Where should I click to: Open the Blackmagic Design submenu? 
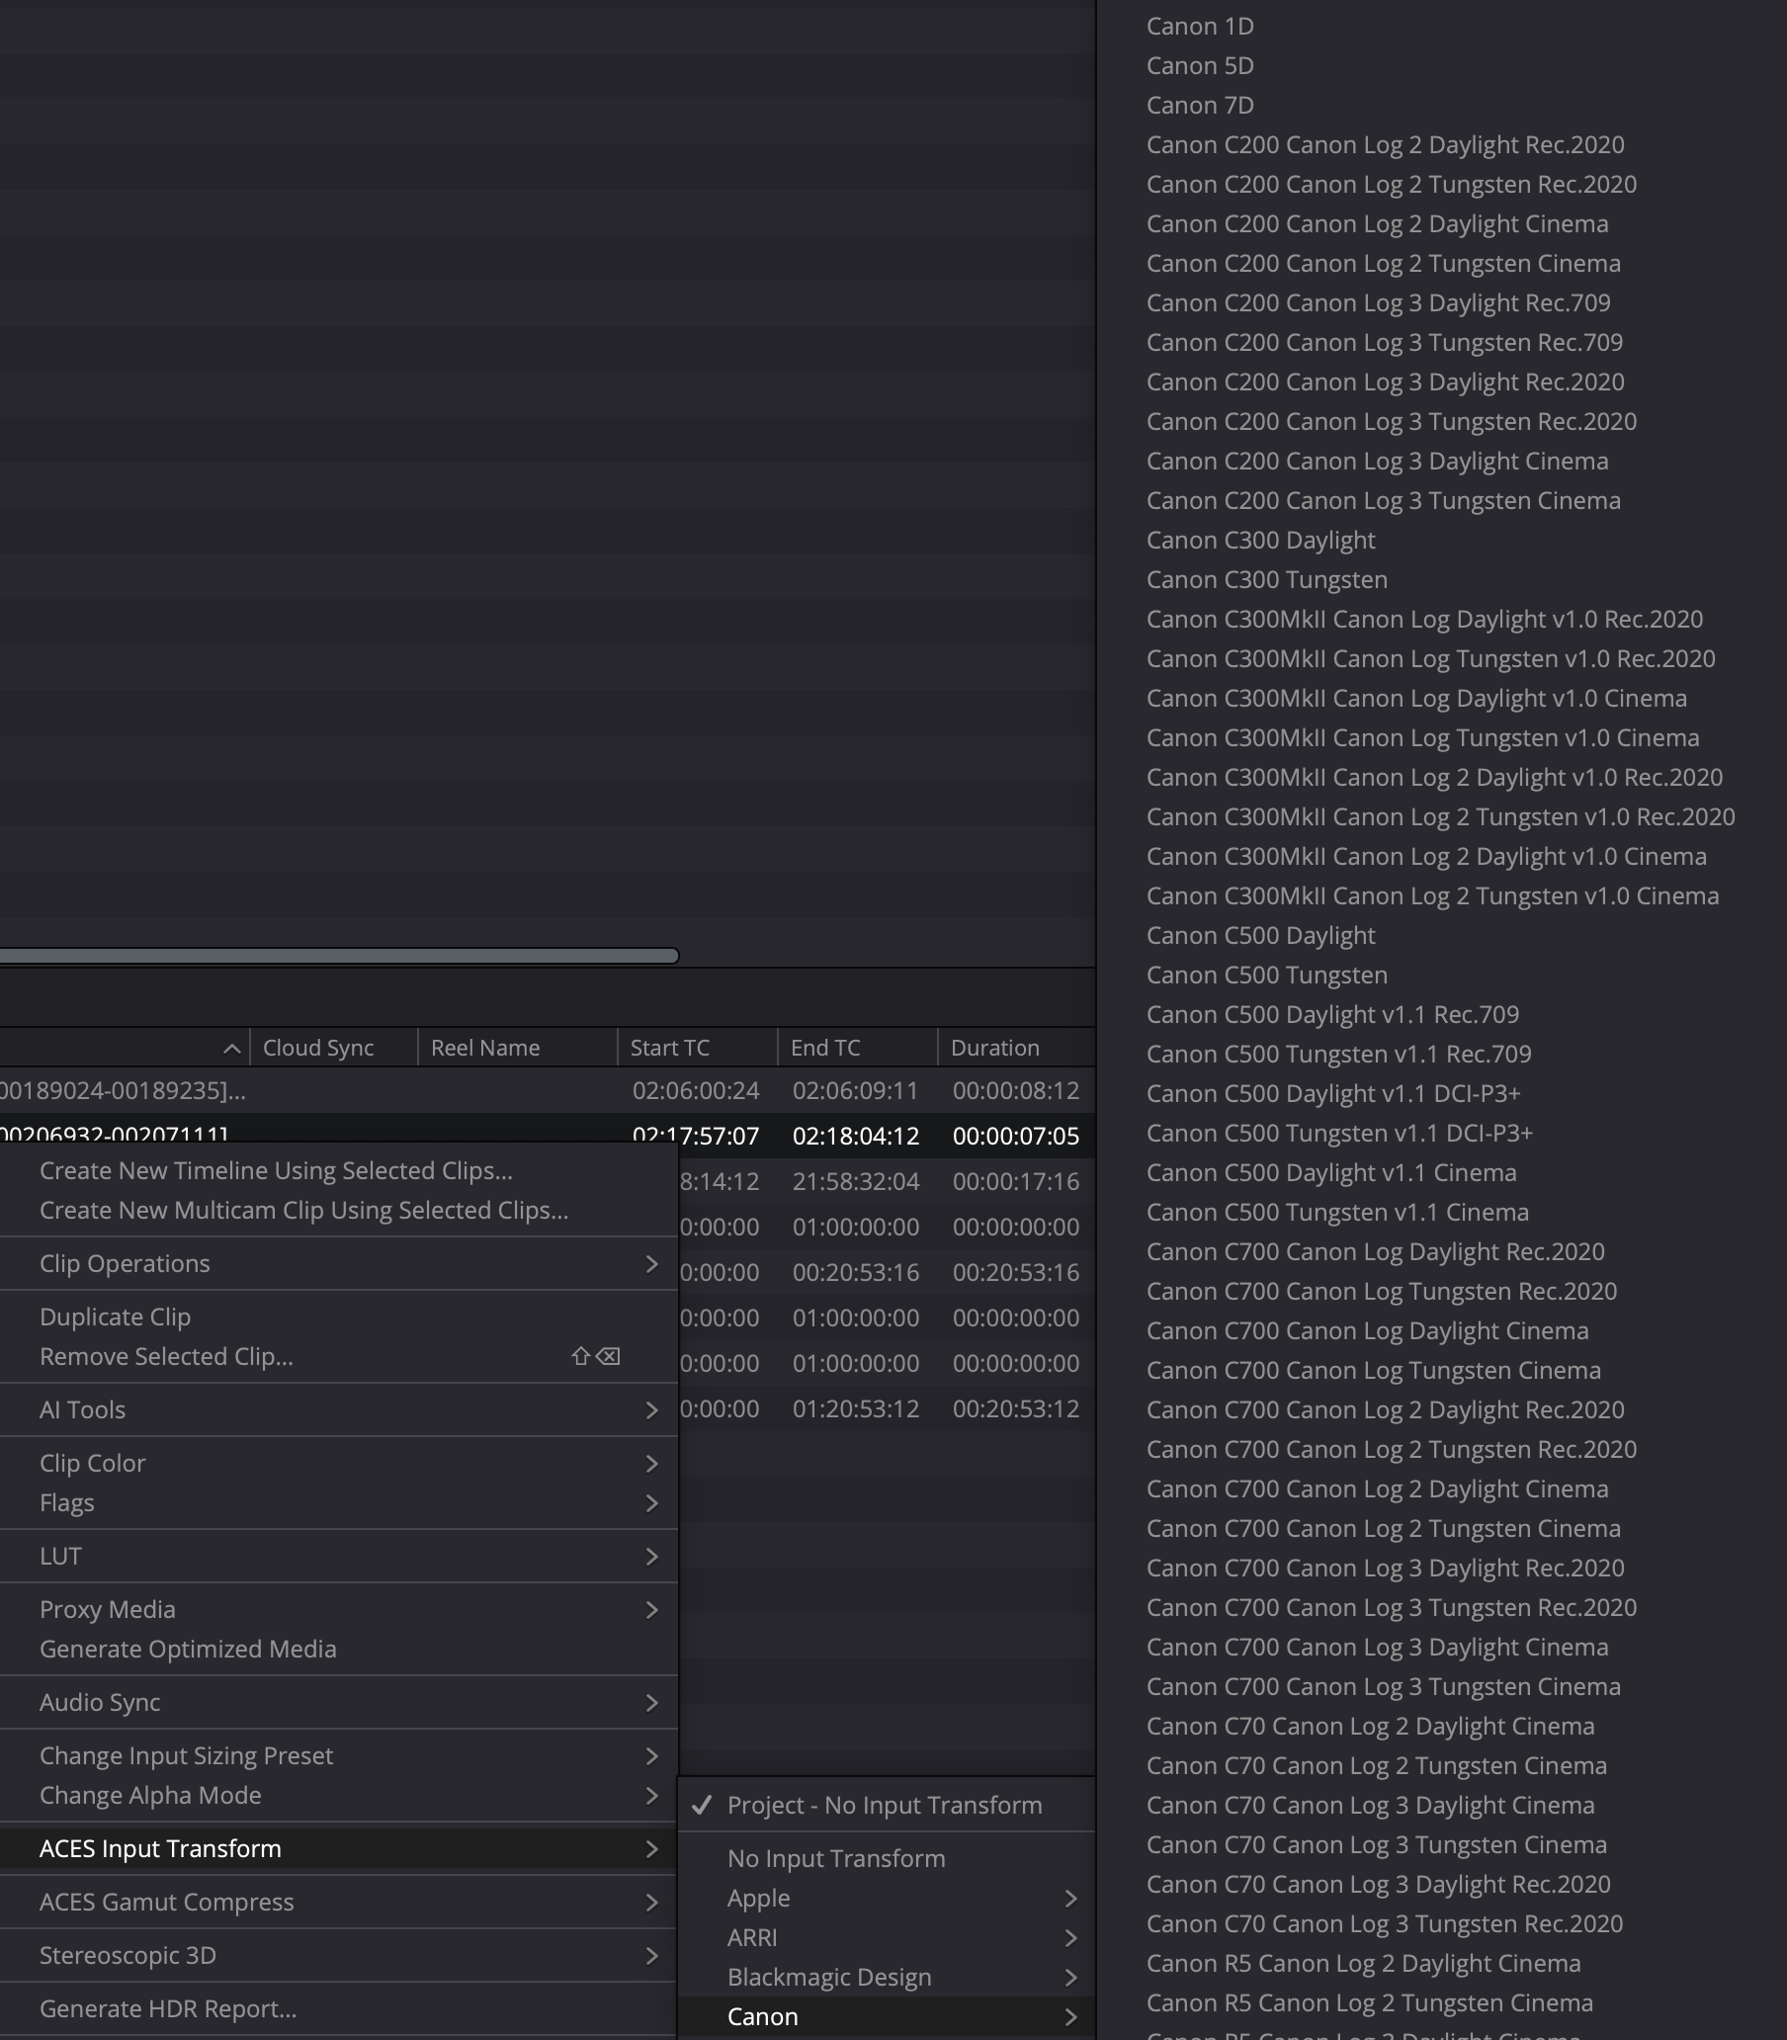pos(887,1977)
